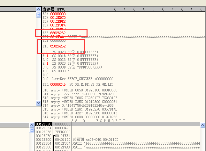
Task: Click the leftmost < arrow in registers header
Action: coord(115,9)
